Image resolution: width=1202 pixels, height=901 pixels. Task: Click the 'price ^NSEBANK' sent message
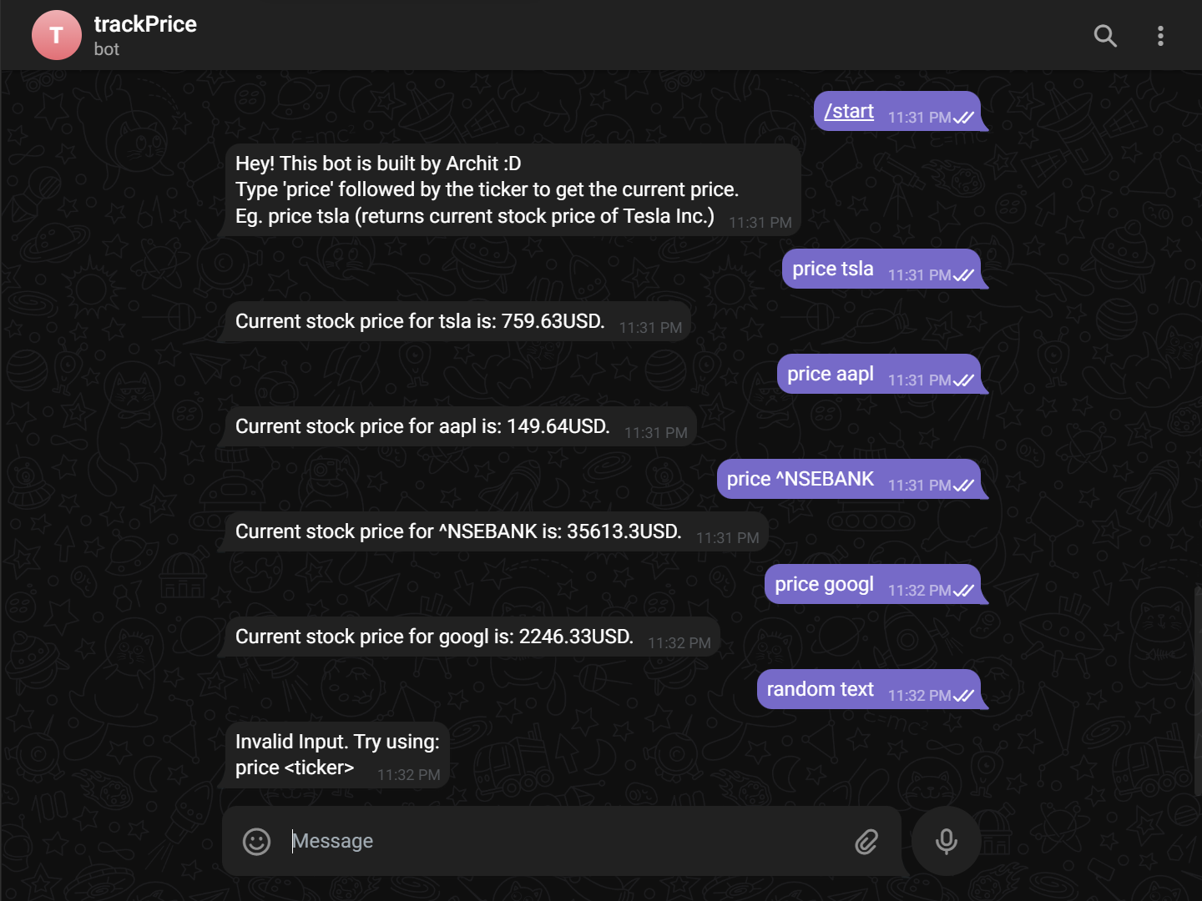click(849, 479)
